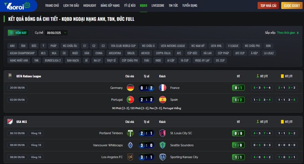Toggle the HÔM NAY today filter
This screenshot has height=164, width=304.
point(18,33)
